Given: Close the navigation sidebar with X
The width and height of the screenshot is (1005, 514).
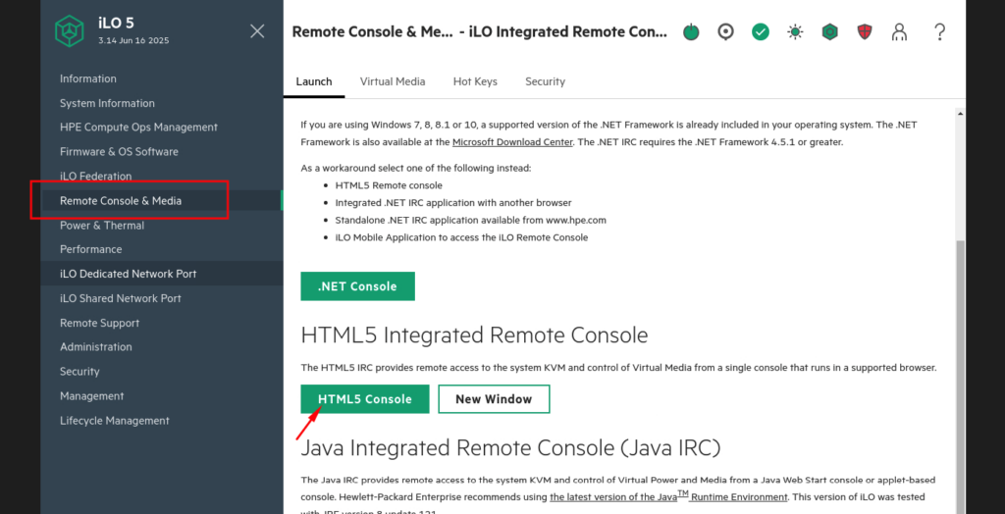Looking at the screenshot, I should click(257, 30).
